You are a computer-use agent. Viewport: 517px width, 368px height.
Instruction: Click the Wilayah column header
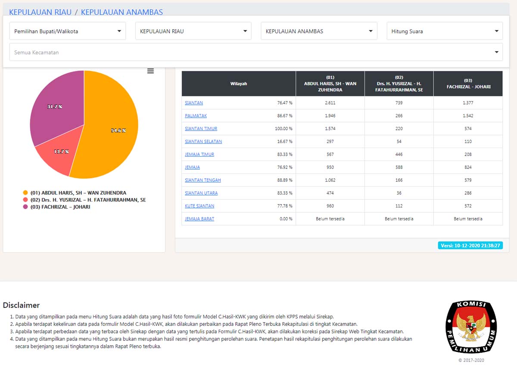[x=239, y=83]
